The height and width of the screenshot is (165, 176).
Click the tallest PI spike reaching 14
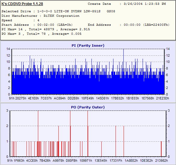pyautogui.click(x=123, y=72)
